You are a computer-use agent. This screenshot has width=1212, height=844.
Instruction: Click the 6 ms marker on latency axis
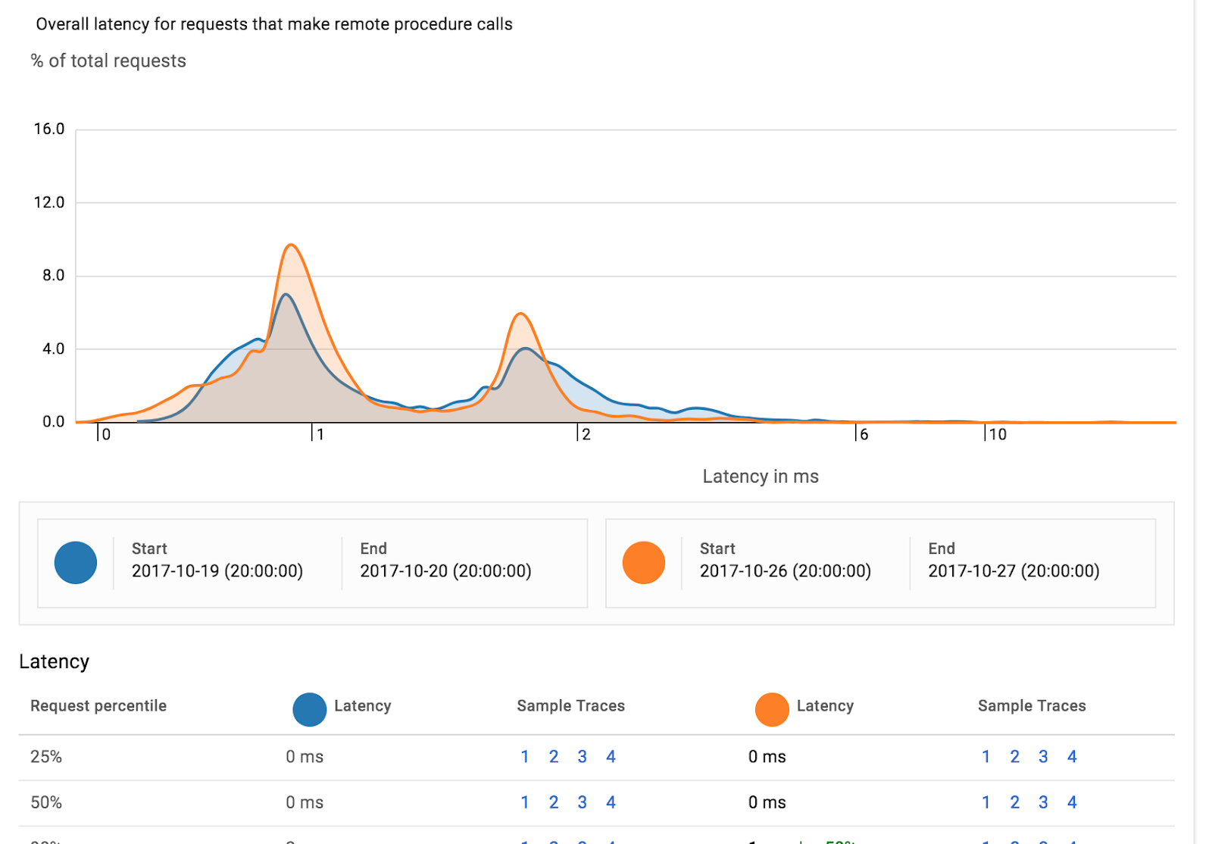(x=863, y=434)
